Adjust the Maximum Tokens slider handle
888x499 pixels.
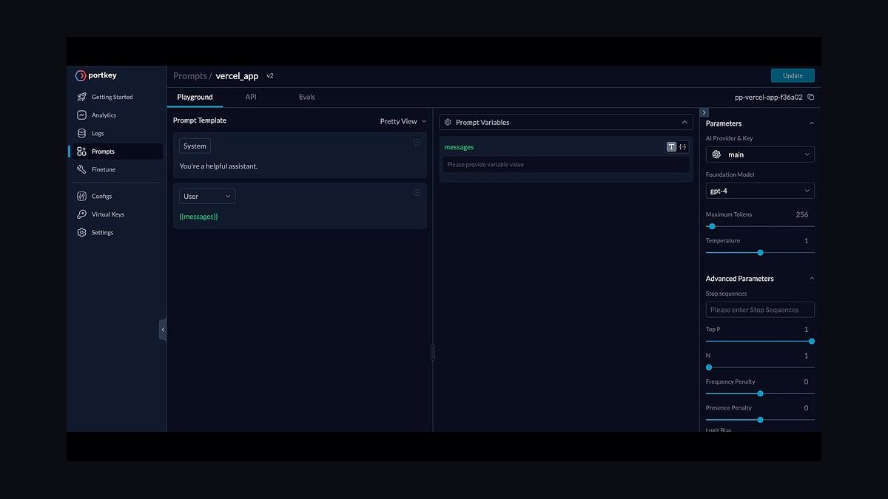click(712, 226)
